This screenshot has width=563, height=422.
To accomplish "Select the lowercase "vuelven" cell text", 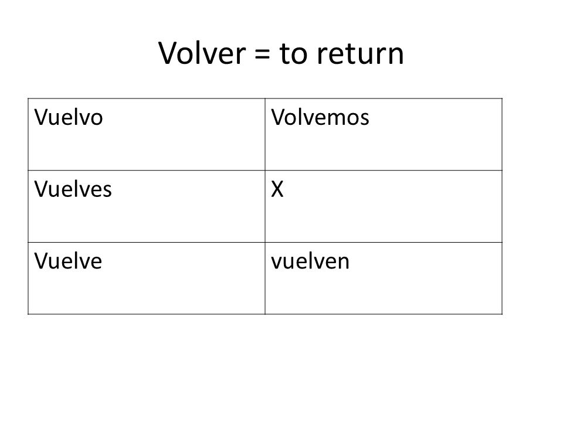I will (310, 261).
